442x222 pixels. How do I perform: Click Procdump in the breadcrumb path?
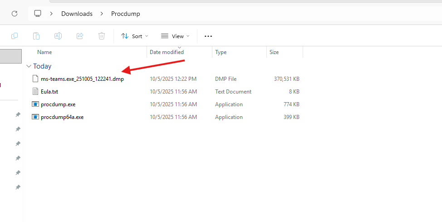126,14
